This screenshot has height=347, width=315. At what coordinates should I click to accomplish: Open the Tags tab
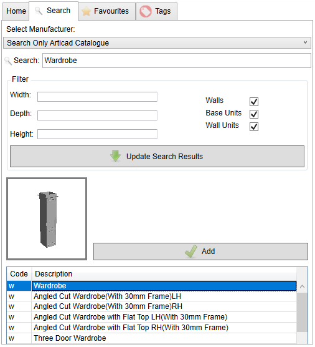tap(156, 11)
